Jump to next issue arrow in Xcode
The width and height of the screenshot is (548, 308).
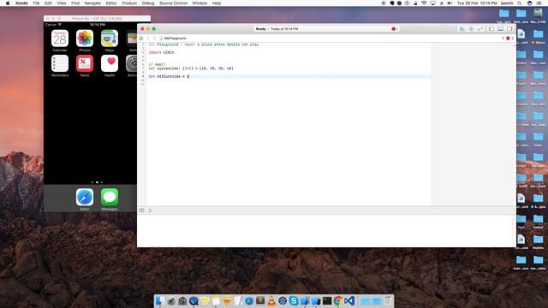pyautogui.click(x=513, y=38)
